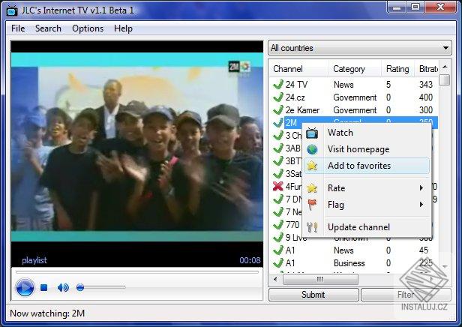Click the green check icon next to 9 Live
This screenshot has height=327, width=462.
click(277, 237)
